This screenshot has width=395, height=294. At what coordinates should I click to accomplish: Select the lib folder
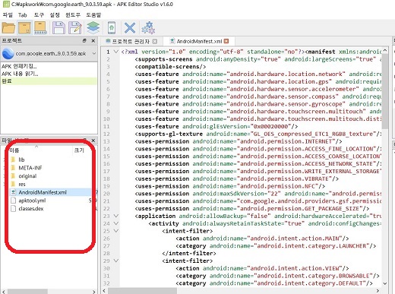[21, 160]
